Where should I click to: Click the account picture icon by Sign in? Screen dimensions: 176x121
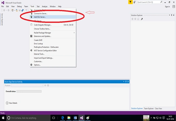174,7
